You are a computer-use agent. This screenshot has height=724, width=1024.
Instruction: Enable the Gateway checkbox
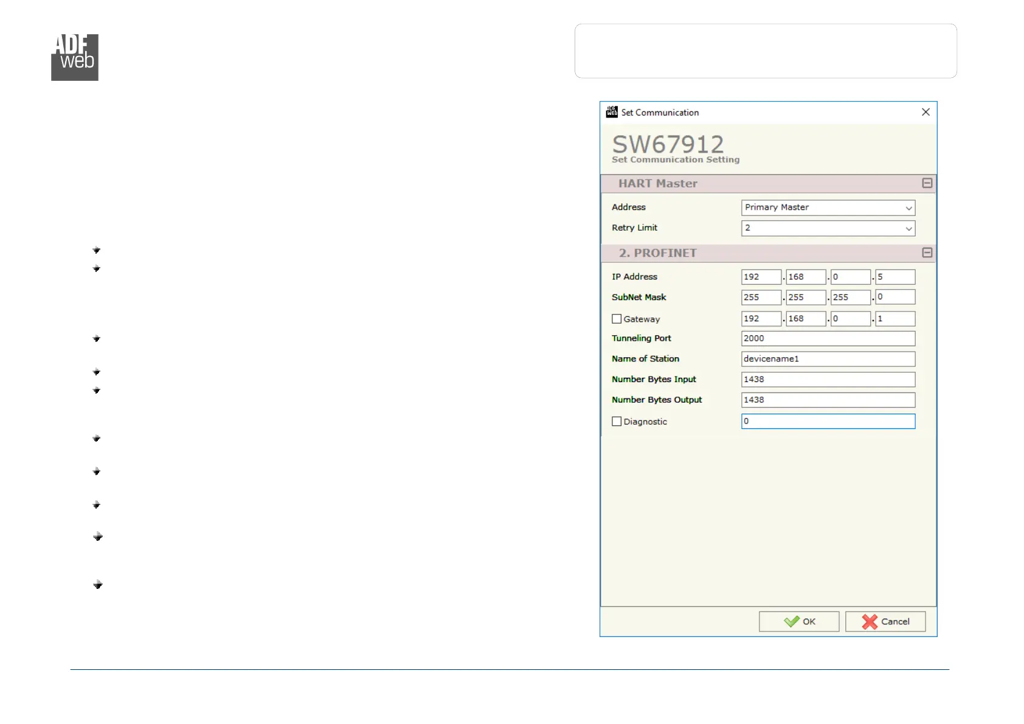click(x=617, y=319)
